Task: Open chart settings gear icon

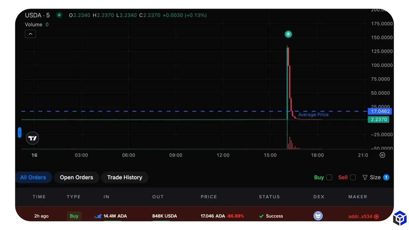Action: (x=382, y=155)
